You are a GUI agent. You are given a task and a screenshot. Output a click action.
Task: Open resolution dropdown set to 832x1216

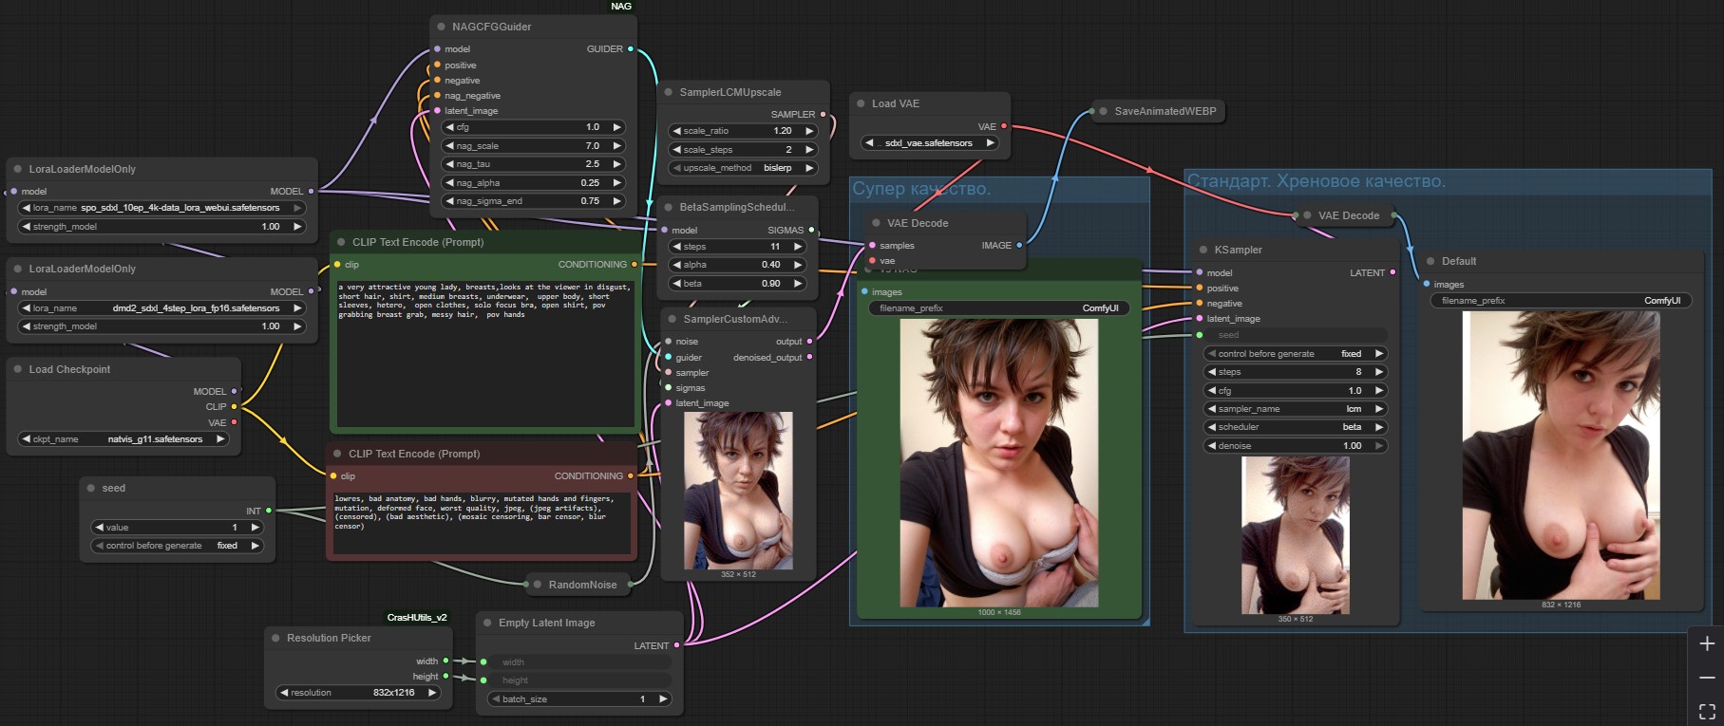359,693
